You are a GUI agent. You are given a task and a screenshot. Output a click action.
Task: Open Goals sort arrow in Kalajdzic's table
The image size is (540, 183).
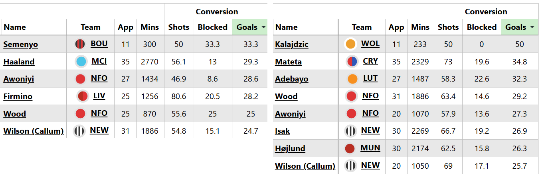(532, 27)
